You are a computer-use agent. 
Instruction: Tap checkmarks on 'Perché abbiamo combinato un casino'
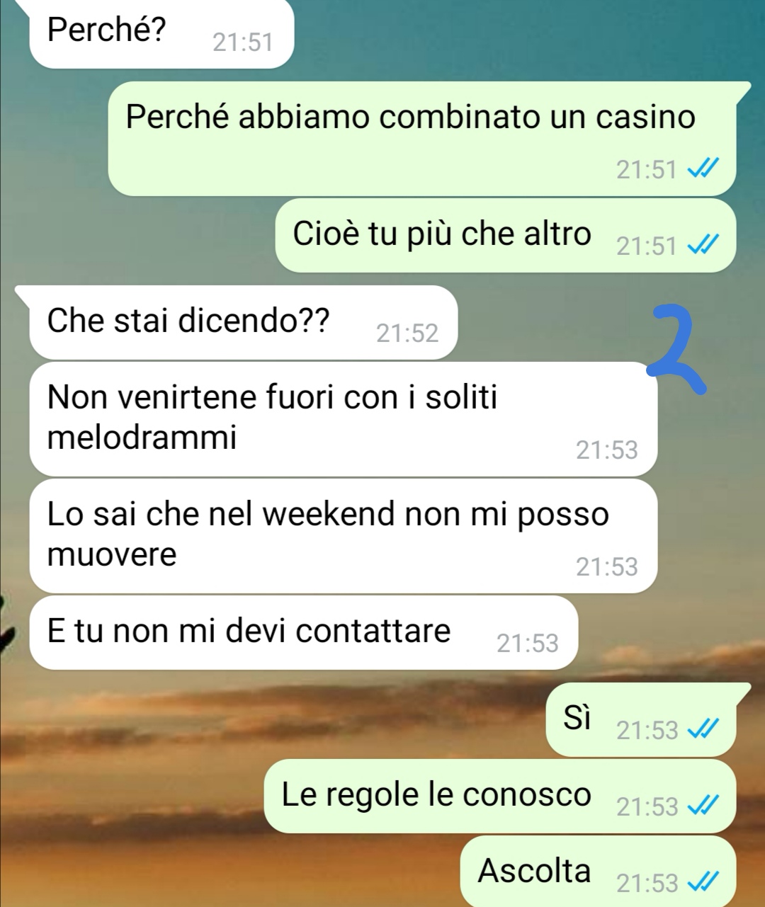tap(704, 169)
